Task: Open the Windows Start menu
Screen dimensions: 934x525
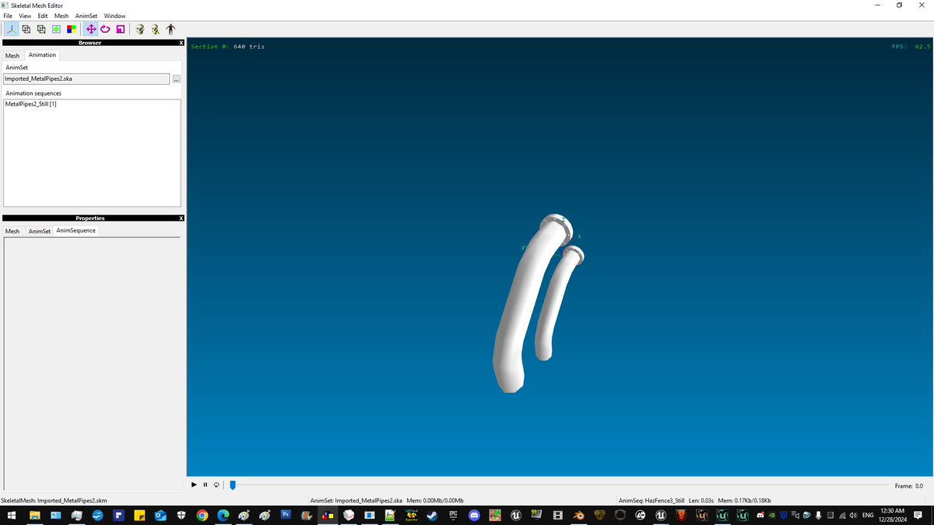Action: pyautogui.click(x=13, y=515)
